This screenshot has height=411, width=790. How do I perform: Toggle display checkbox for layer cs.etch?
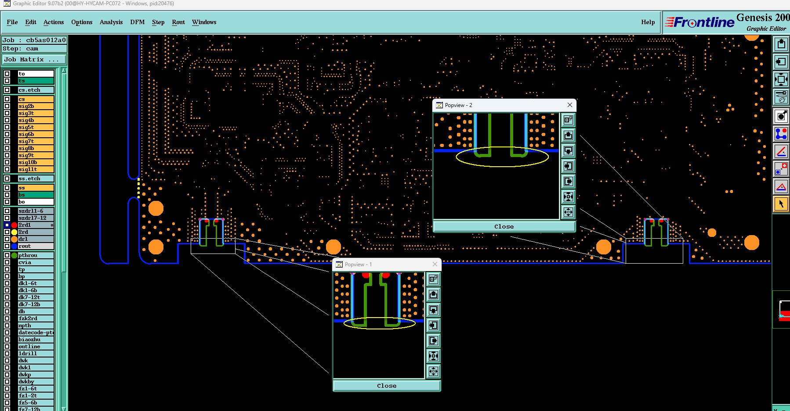pyautogui.click(x=7, y=90)
